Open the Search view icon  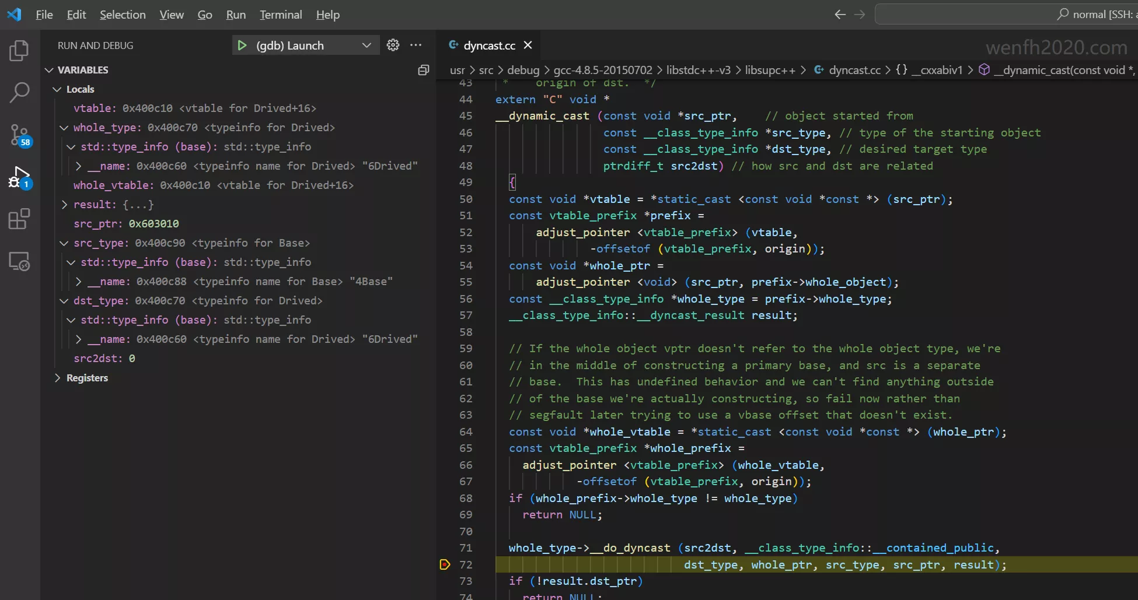(x=19, y=92)
